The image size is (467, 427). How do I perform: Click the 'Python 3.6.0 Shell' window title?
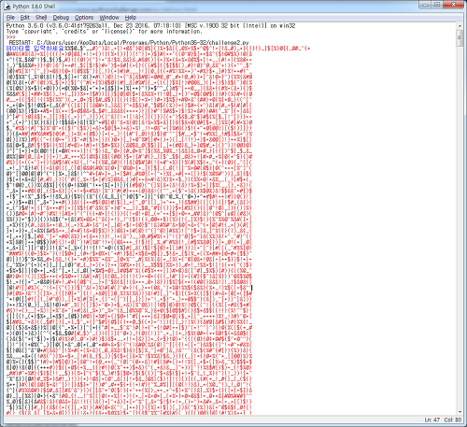click(34, 7)
